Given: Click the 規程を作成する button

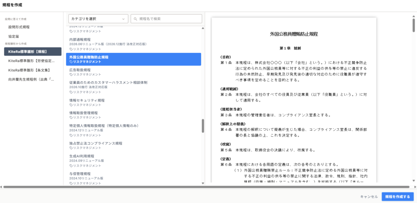Looking at the screenshot, I should click(x=397, y=197).
